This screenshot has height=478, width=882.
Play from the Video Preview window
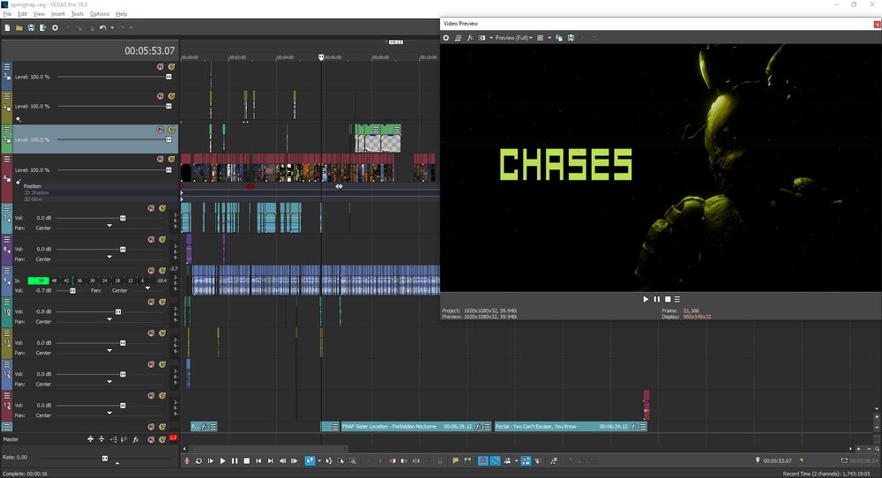(646, 299)
